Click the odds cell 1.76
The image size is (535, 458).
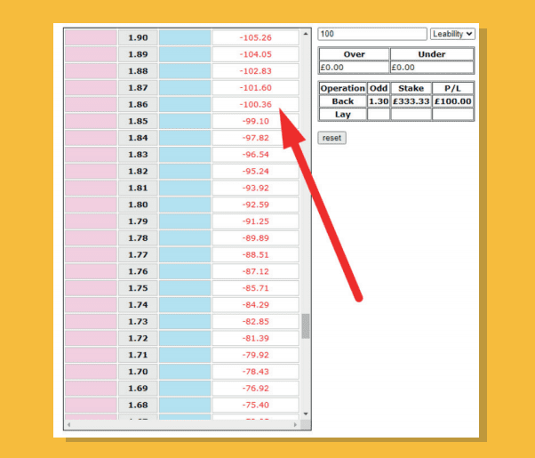click(138, 271)
